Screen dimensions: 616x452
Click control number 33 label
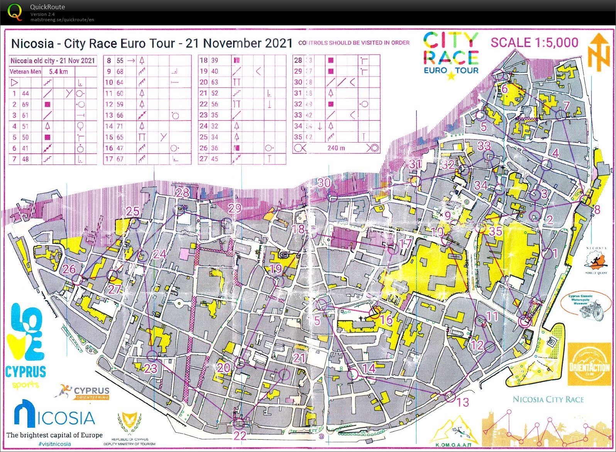484,146
